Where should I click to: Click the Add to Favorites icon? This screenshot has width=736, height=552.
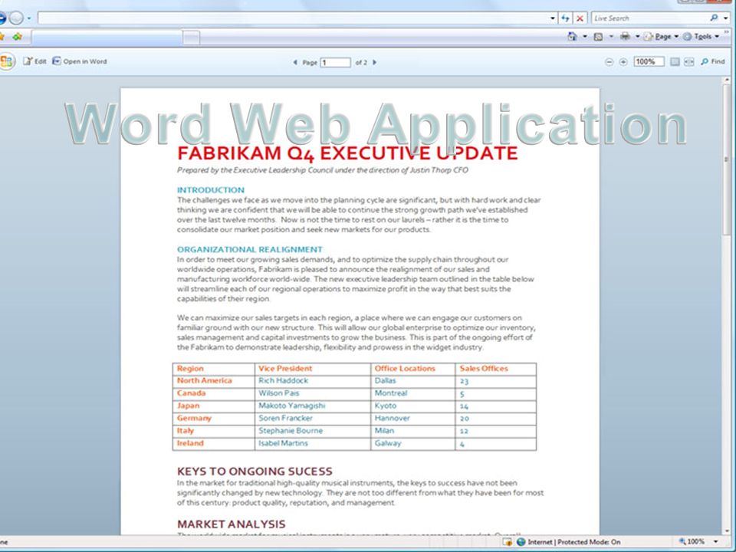pos(18,37)
